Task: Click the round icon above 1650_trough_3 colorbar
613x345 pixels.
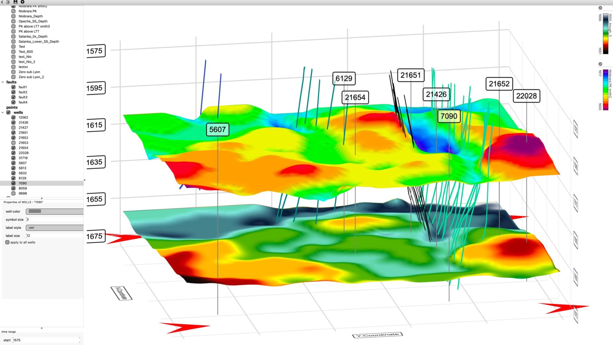Action: 600,8
